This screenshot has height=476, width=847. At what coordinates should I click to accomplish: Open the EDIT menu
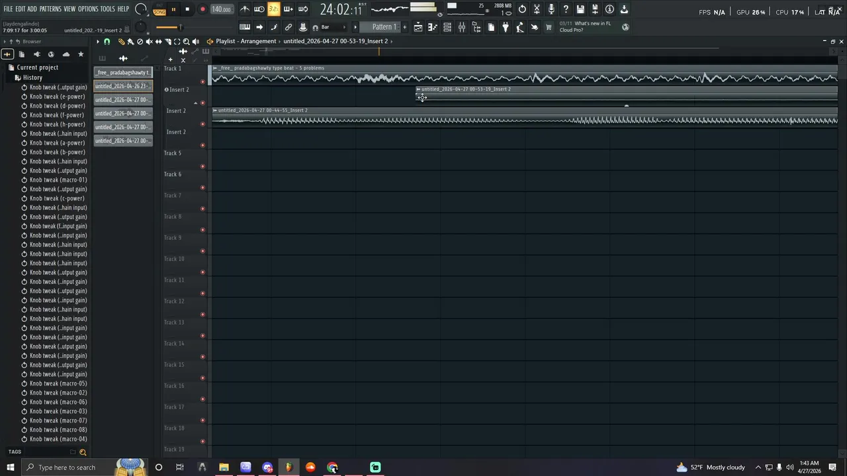click(x=21, y=9)
